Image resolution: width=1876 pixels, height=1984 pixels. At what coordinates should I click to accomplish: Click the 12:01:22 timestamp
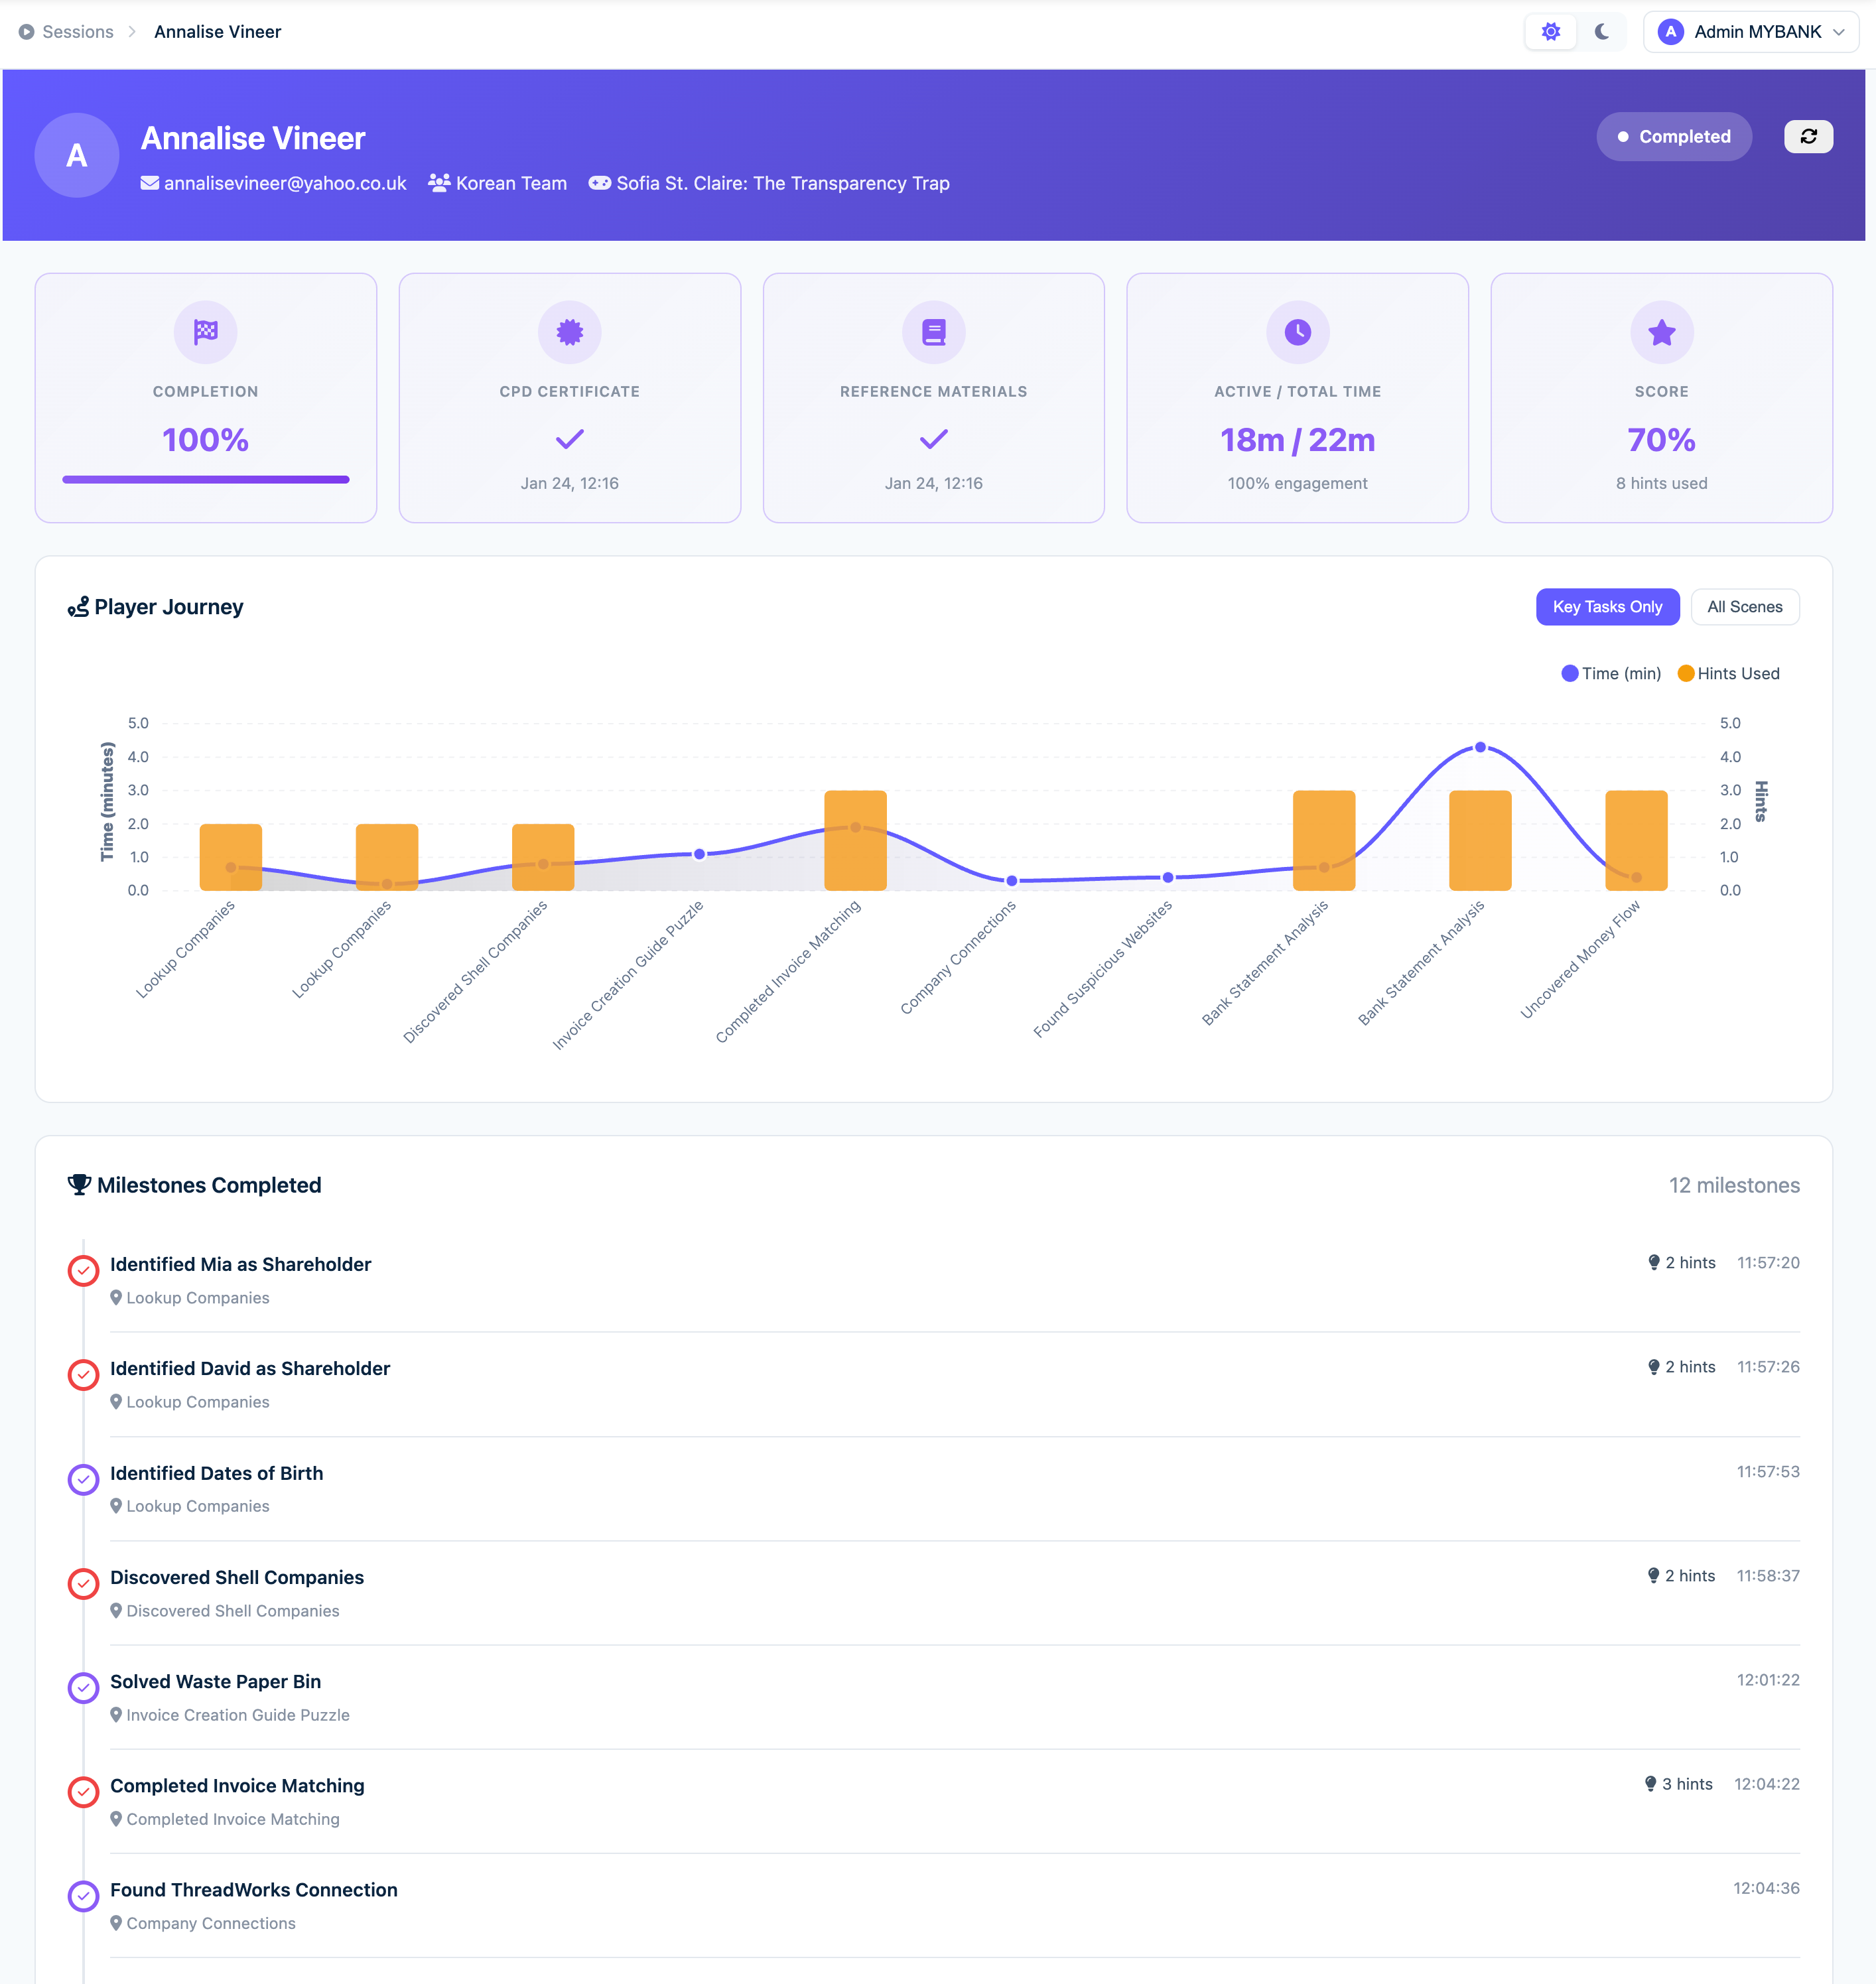pyautogui.click(x=1768, y=1680)
